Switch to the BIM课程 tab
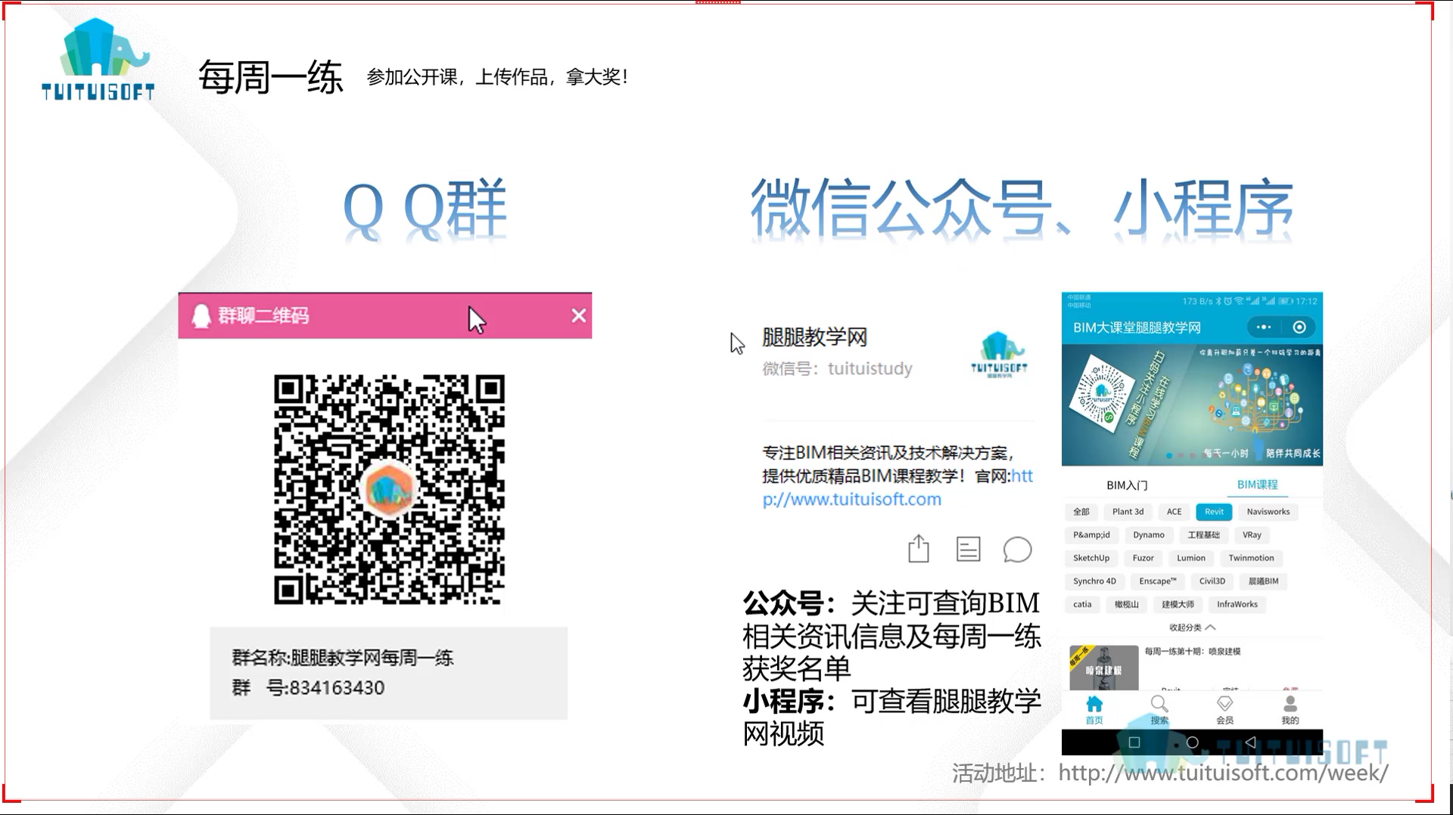Viewport: 1453px width, 815px height. (x=1257, y=485)
